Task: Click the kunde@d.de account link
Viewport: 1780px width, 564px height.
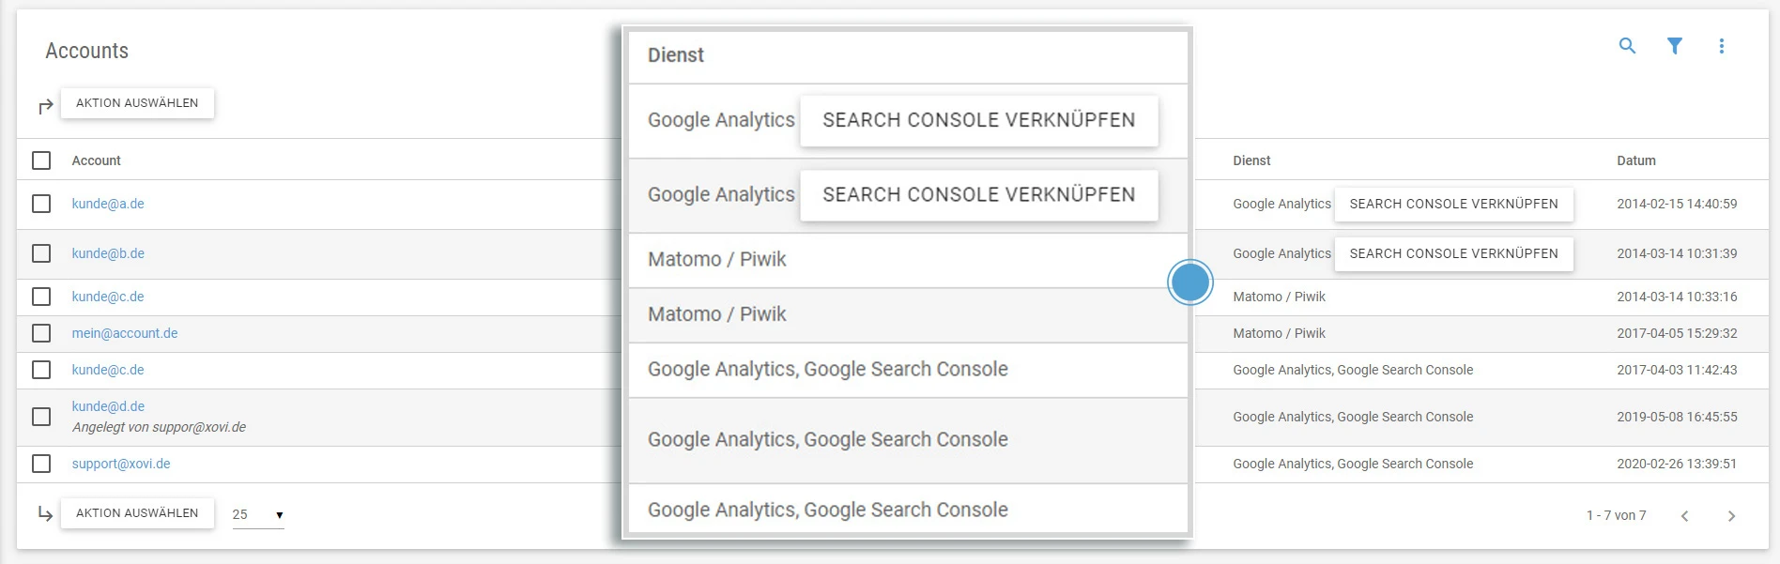Action: (x=108, y=406)
